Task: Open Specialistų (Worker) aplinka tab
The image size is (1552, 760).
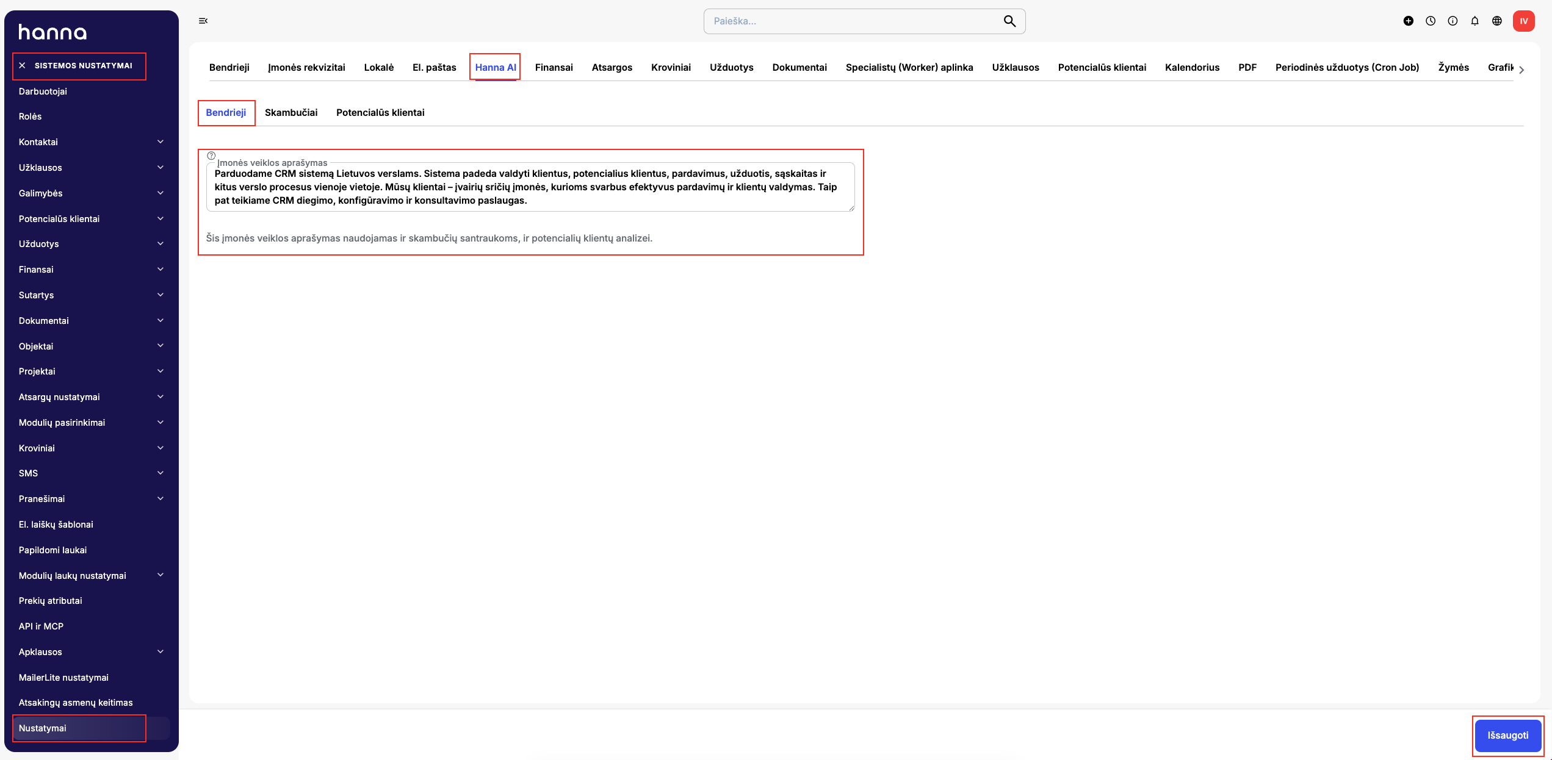Action: click(x=909, y=67)
